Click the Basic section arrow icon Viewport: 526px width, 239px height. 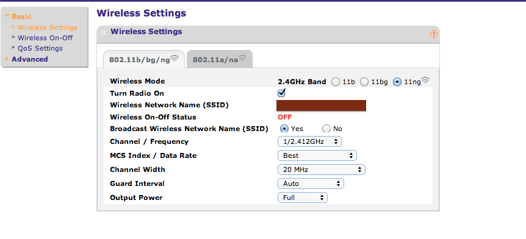pos(7,16)
